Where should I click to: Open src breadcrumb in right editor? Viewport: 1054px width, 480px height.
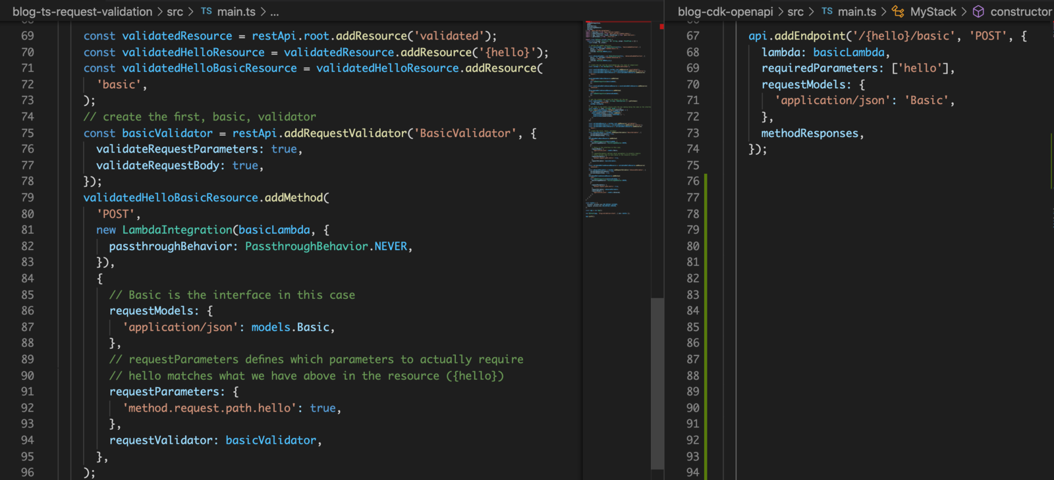[796, 11]
